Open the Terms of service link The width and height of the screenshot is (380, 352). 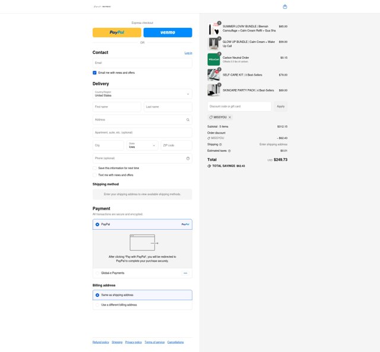point(154,343)
